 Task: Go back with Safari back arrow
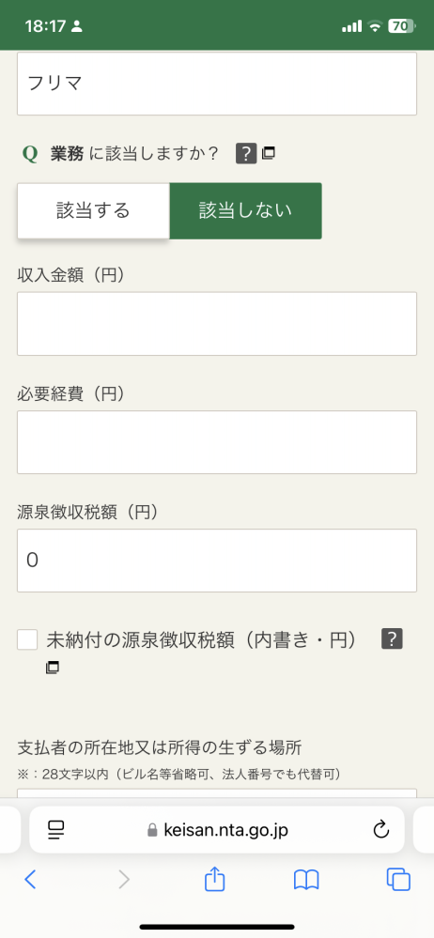(x=30, y=880)
